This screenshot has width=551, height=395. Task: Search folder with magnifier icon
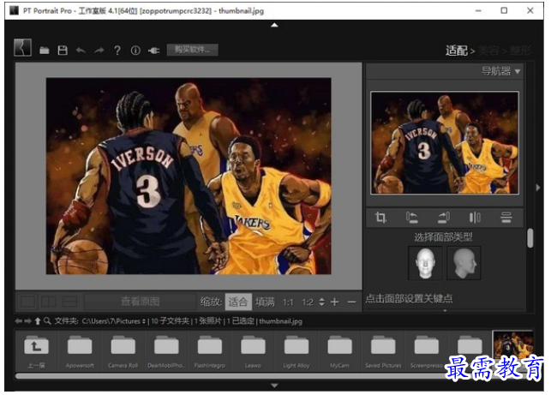pyautogui.click(x=47, y=320)
